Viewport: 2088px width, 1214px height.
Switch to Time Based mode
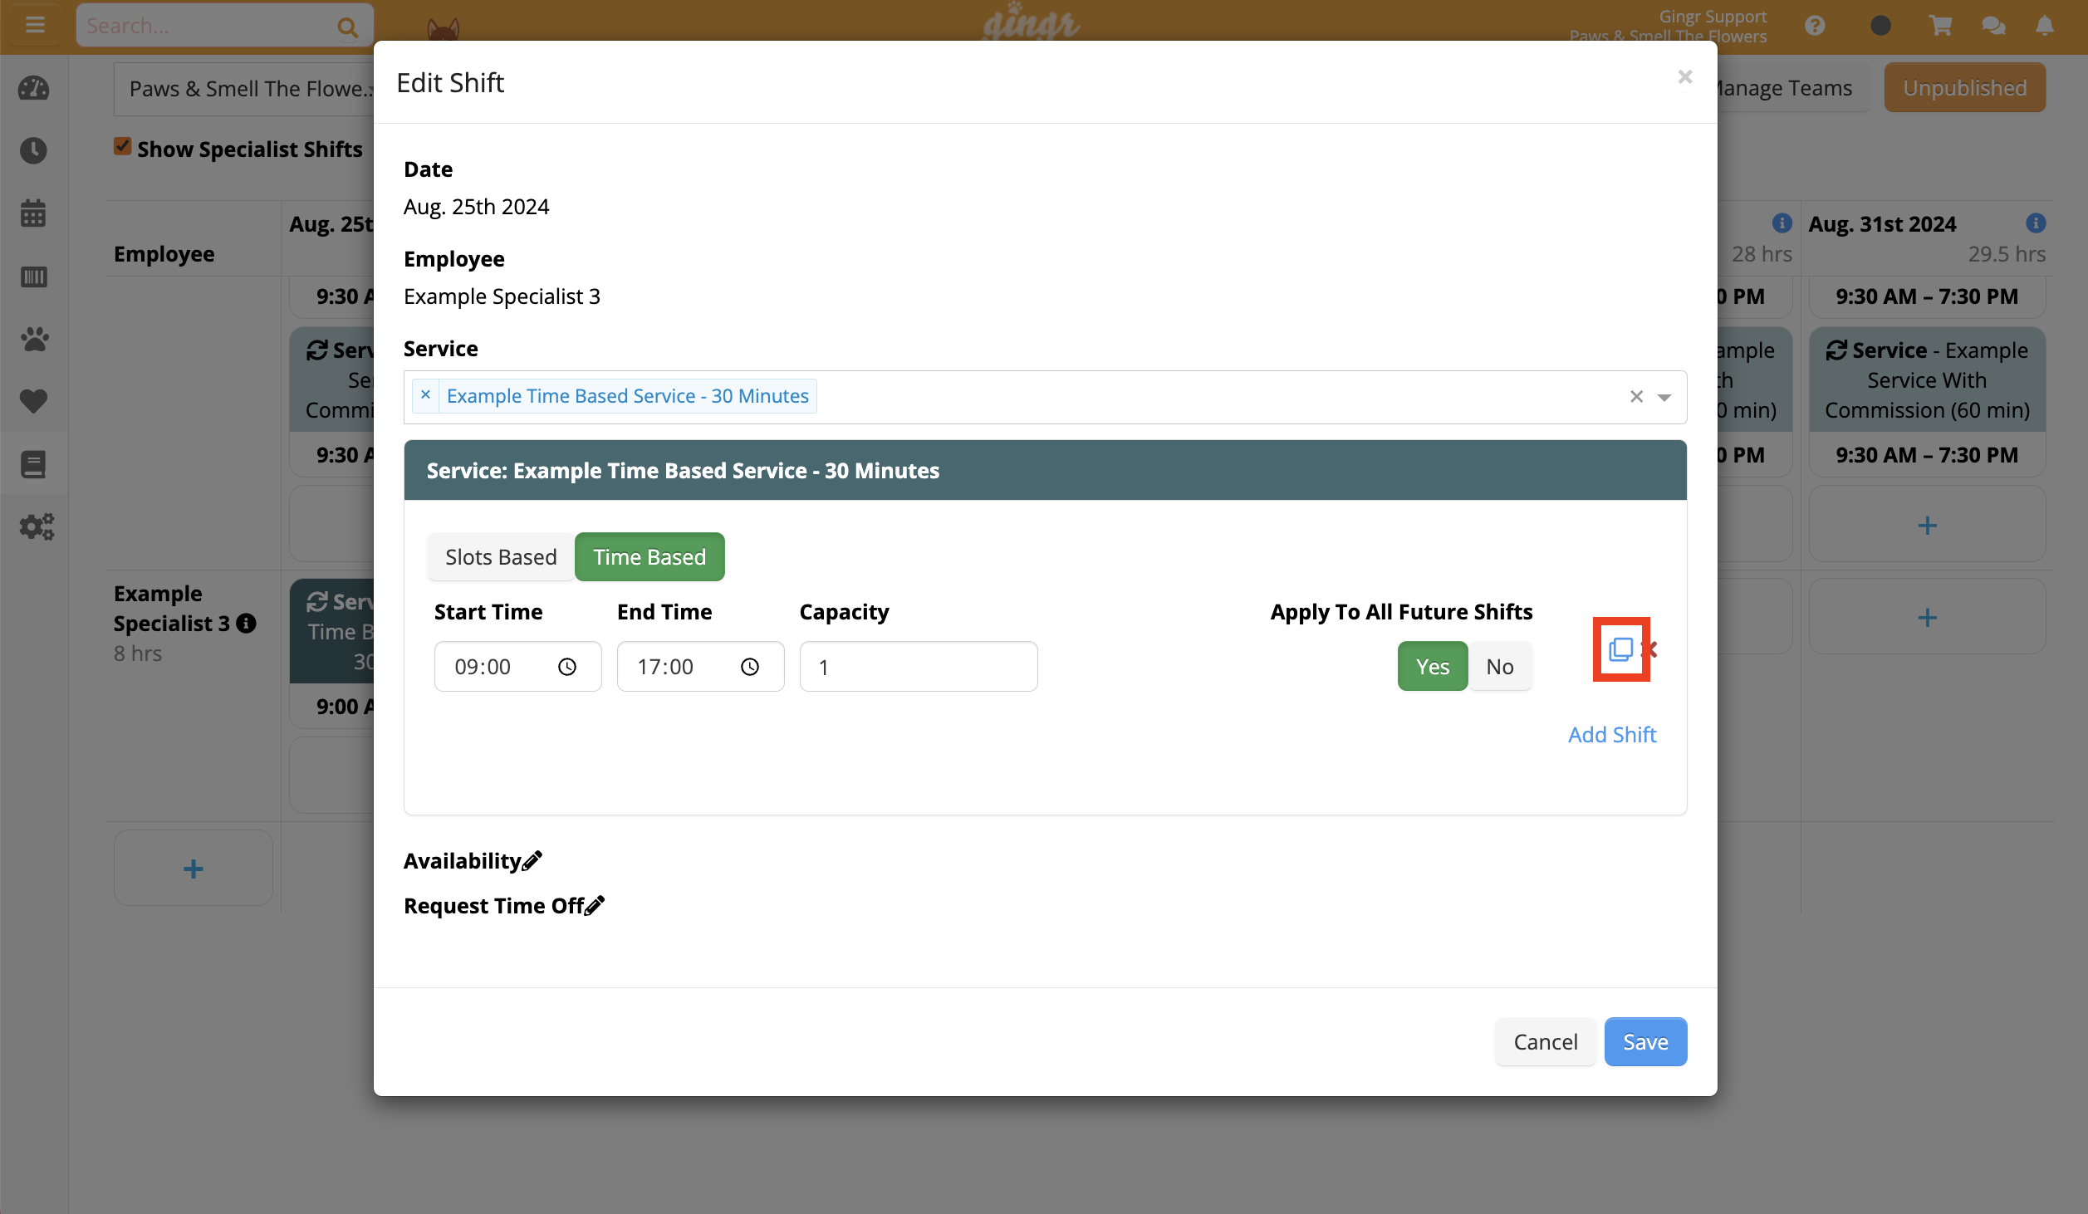click(x=649, y=557)
